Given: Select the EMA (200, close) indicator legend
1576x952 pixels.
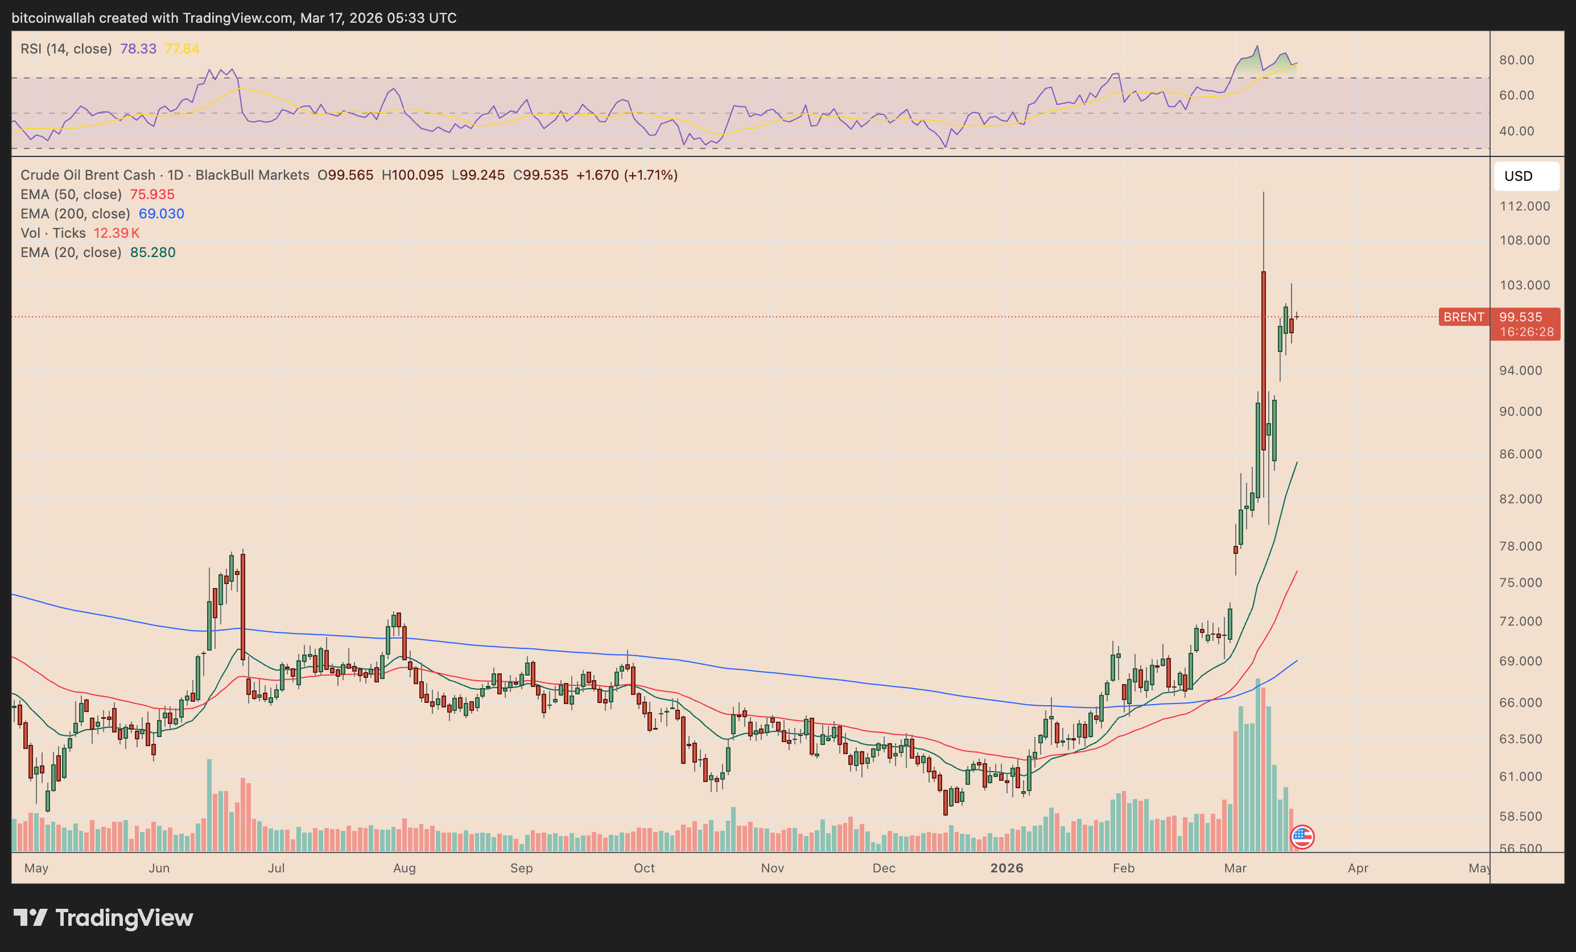Looking at the screenshot, I should [x=76, y=213].
